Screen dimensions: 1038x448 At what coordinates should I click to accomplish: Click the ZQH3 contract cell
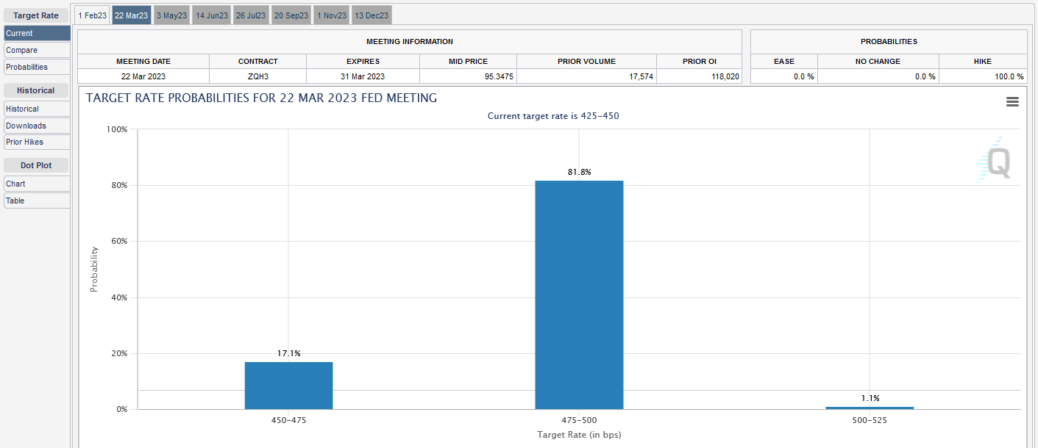(258, 76)
